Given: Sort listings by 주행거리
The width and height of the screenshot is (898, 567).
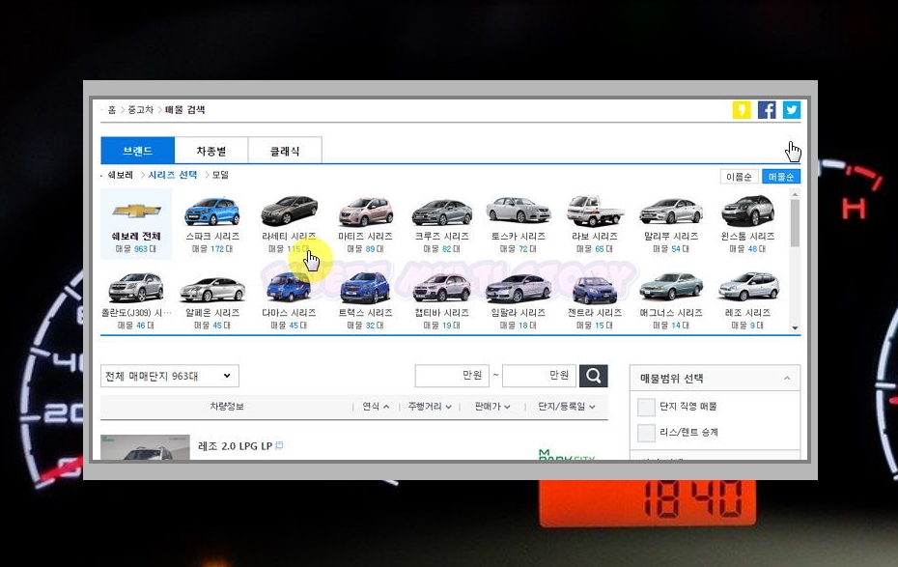Looking at the screenshot, I should coord(430,406).
